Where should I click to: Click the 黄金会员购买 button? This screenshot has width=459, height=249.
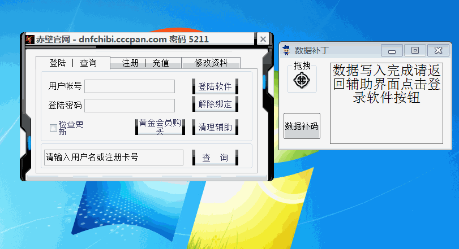coord(160,127)
